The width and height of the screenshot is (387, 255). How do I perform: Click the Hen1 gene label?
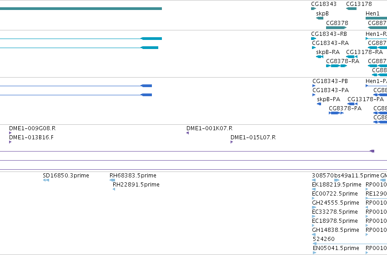pos(372,14)
